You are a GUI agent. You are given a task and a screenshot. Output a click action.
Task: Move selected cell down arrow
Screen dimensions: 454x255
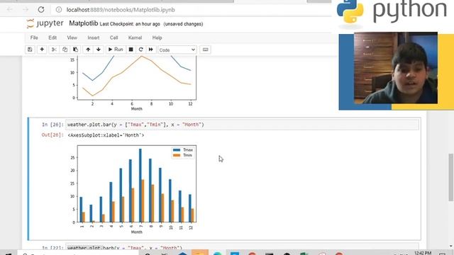[x=99, y=50]
